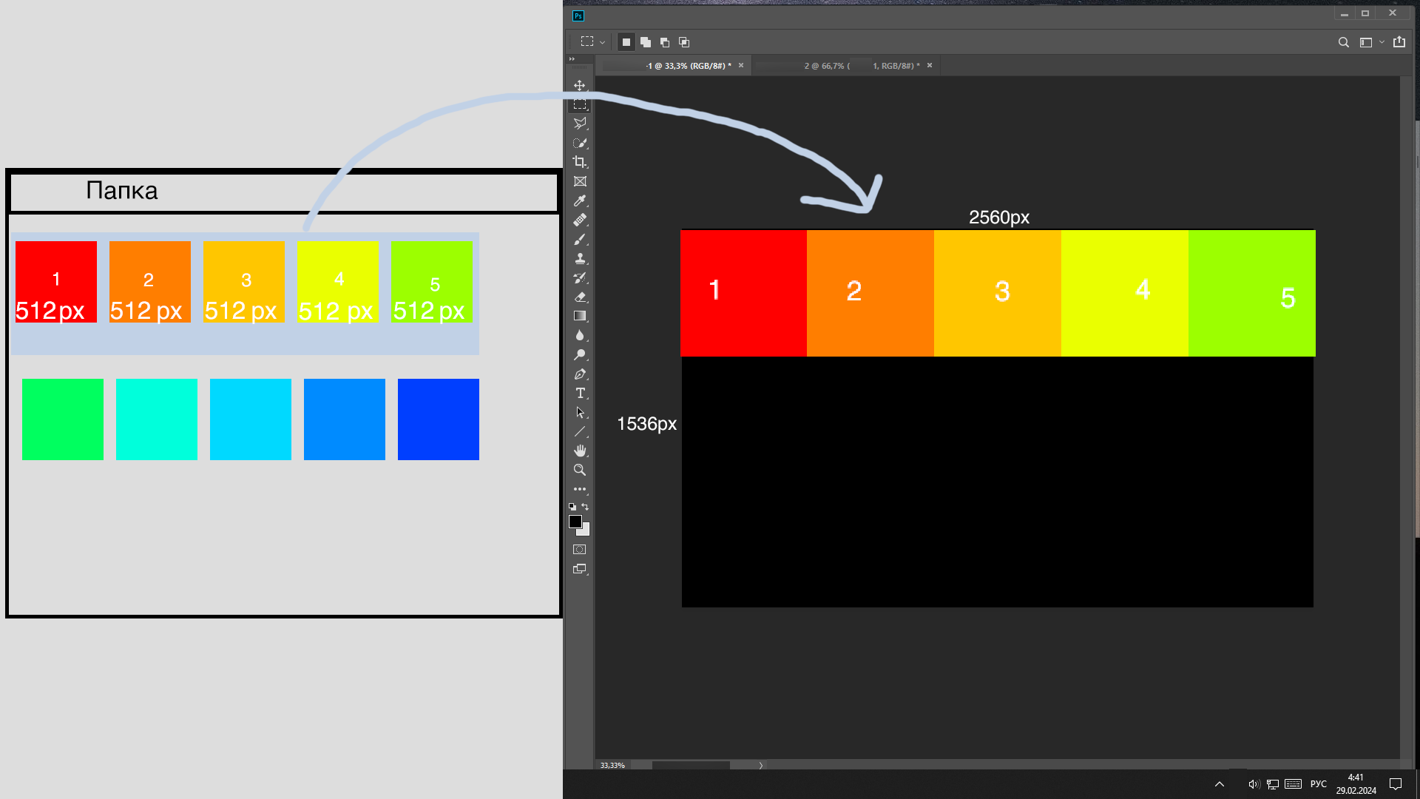
Task: Enable Subtract from selection mode
Action: click(x=665, y=42)
